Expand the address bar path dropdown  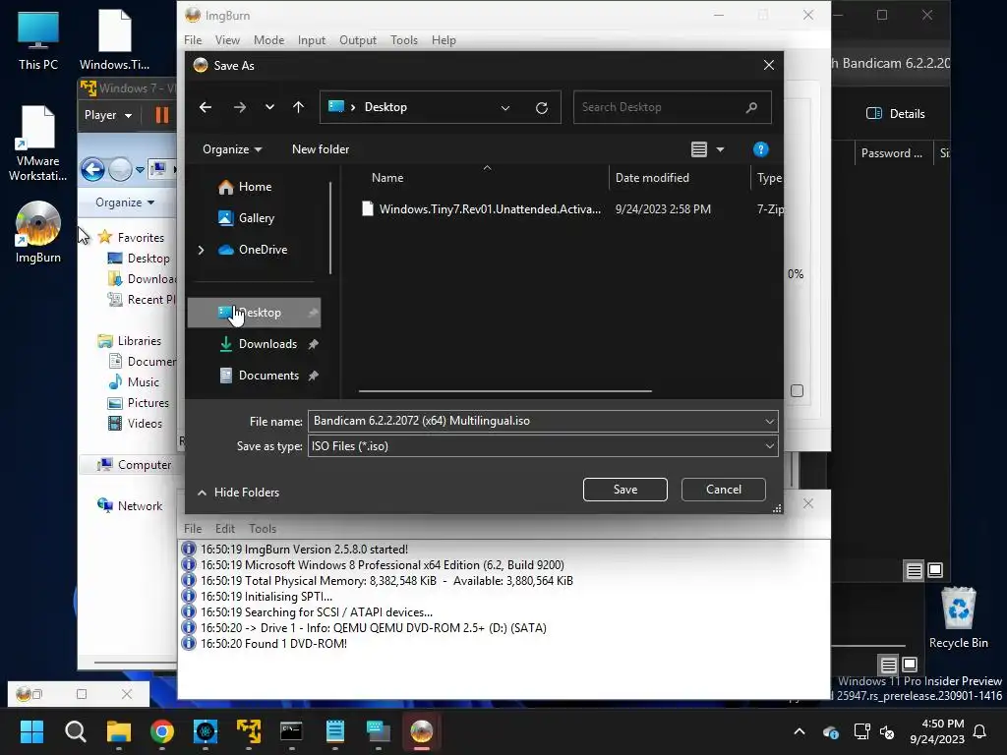(505, 108)
